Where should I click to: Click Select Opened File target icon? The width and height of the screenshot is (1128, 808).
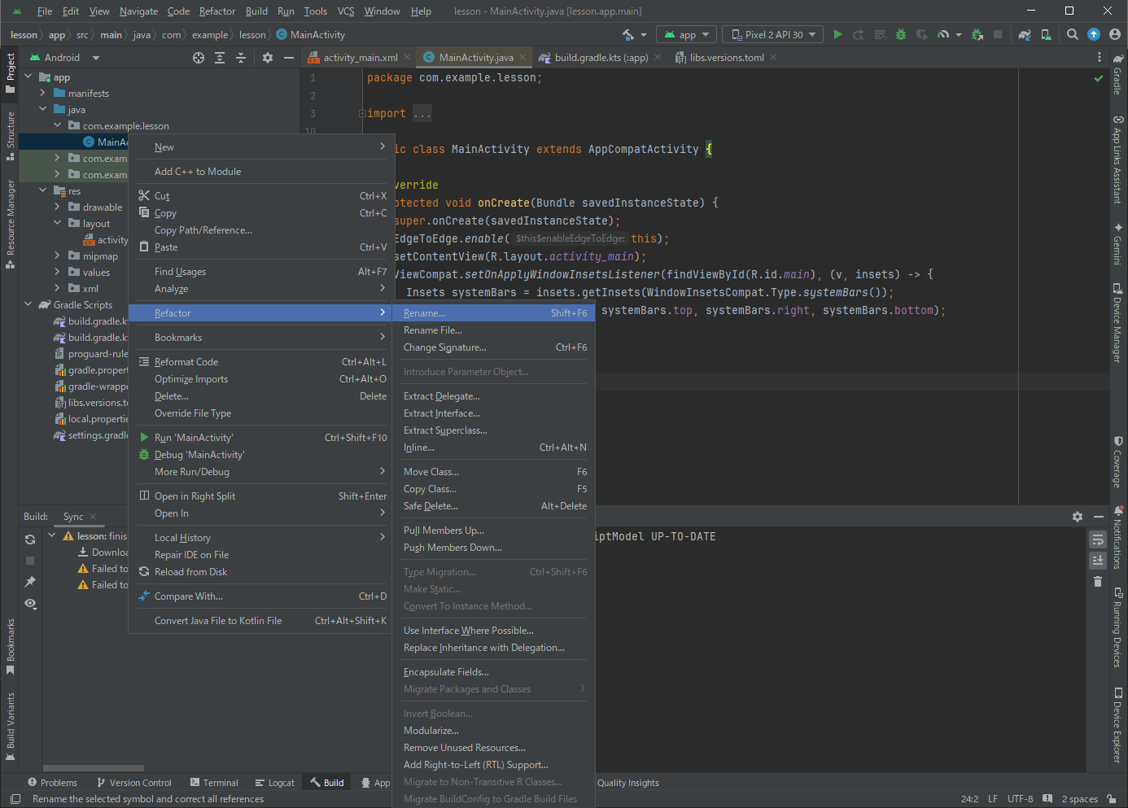click(x=199, y=58)
